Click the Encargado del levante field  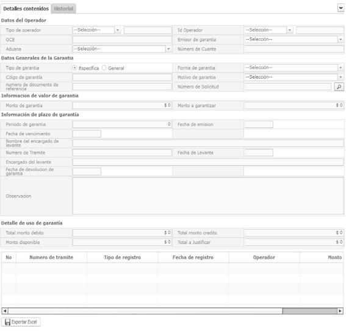coord(208,162)
